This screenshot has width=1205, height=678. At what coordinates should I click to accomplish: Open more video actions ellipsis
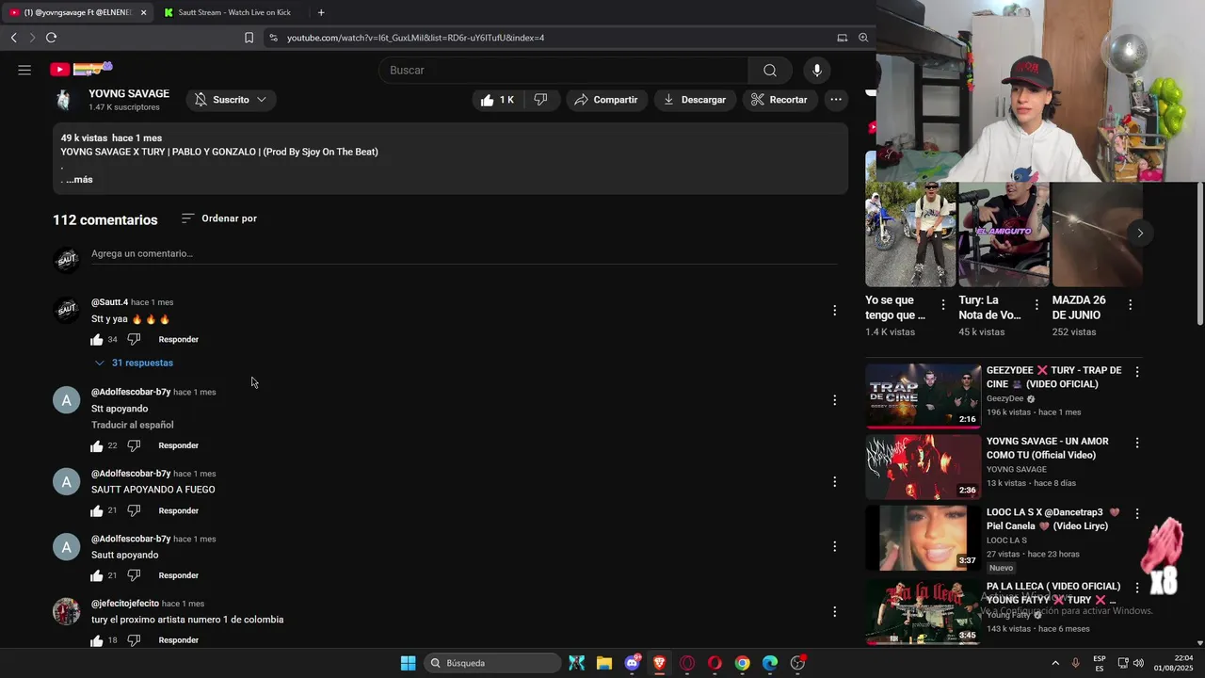click(836, 100)
